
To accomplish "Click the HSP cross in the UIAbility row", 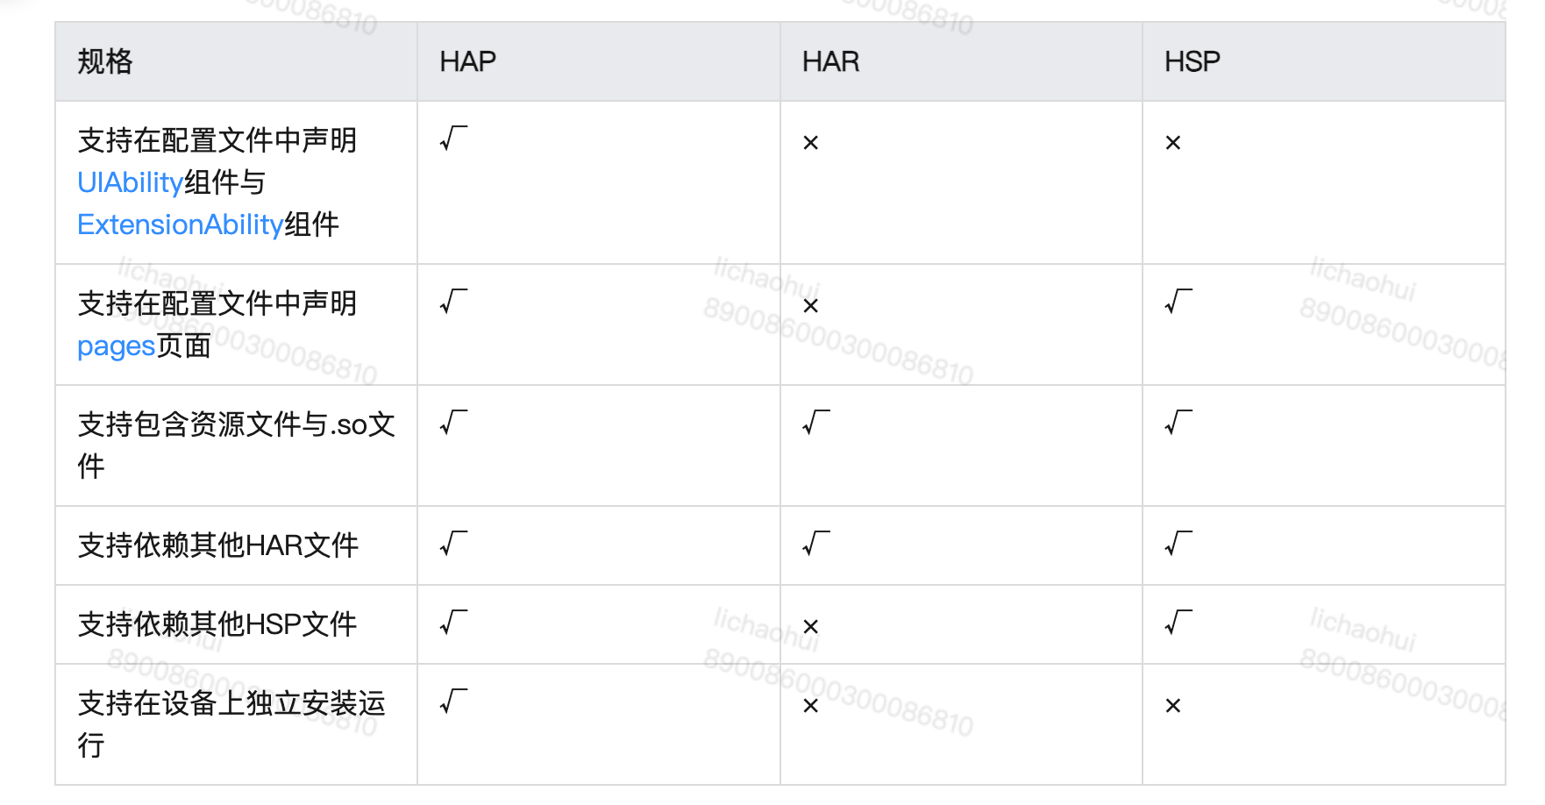I will [1172, 143].
